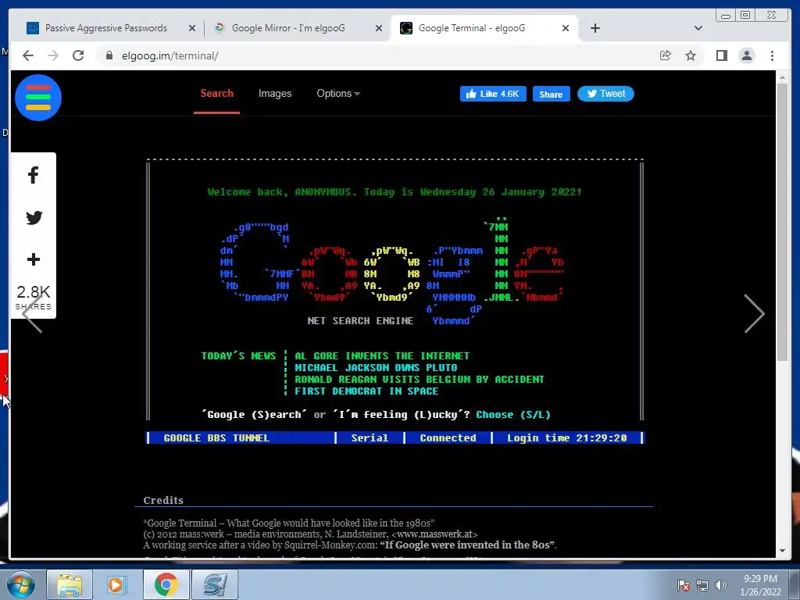View site info via lock icon
The width and height of the screenshot is (800, 600).
coord(109,55)
